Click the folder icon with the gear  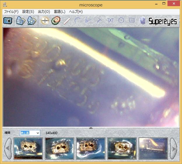[32, 21]
